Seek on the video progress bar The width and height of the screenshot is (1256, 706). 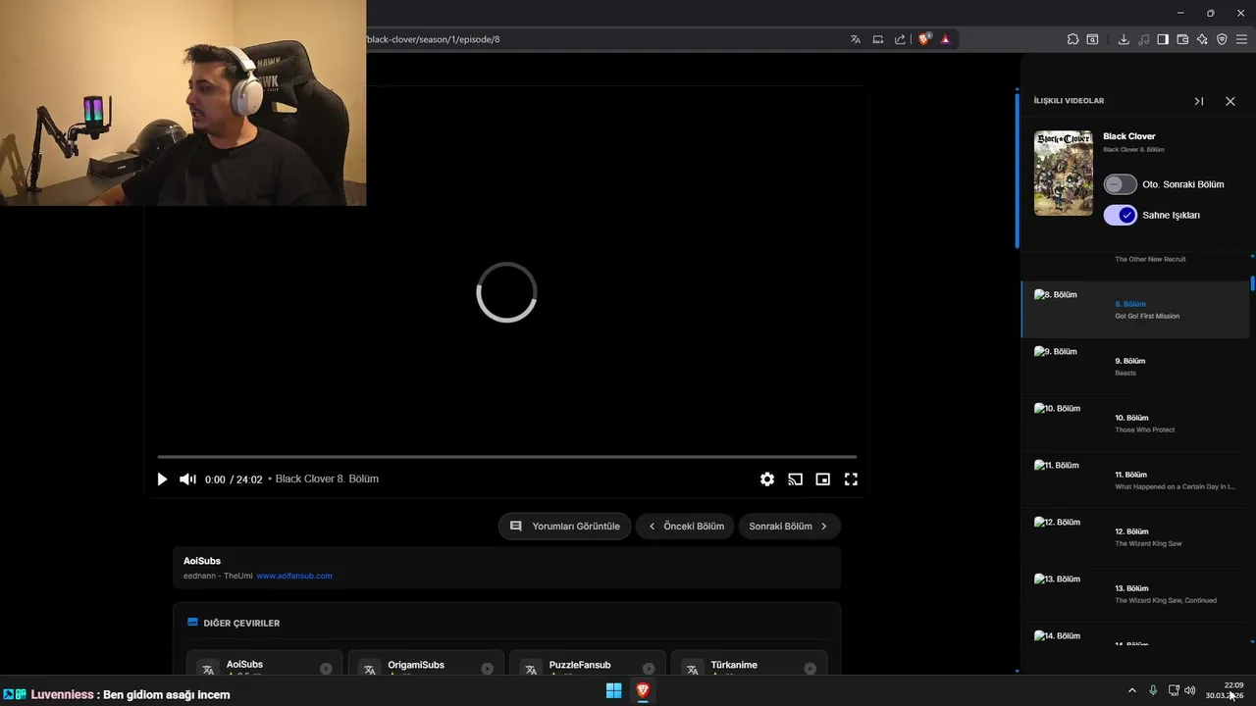click(x=506, y=457)
